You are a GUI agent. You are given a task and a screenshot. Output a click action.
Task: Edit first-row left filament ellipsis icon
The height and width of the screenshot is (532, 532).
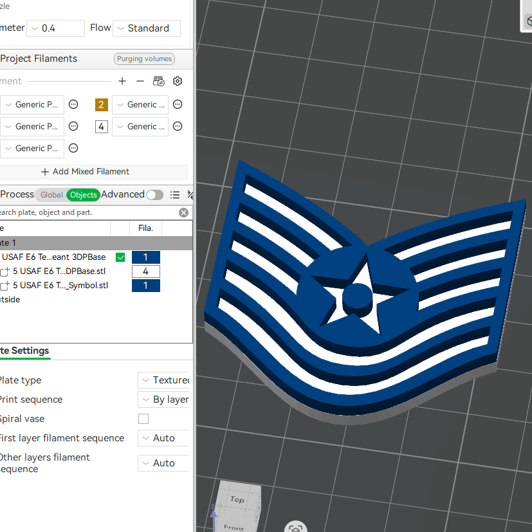(x=73, y=104)
